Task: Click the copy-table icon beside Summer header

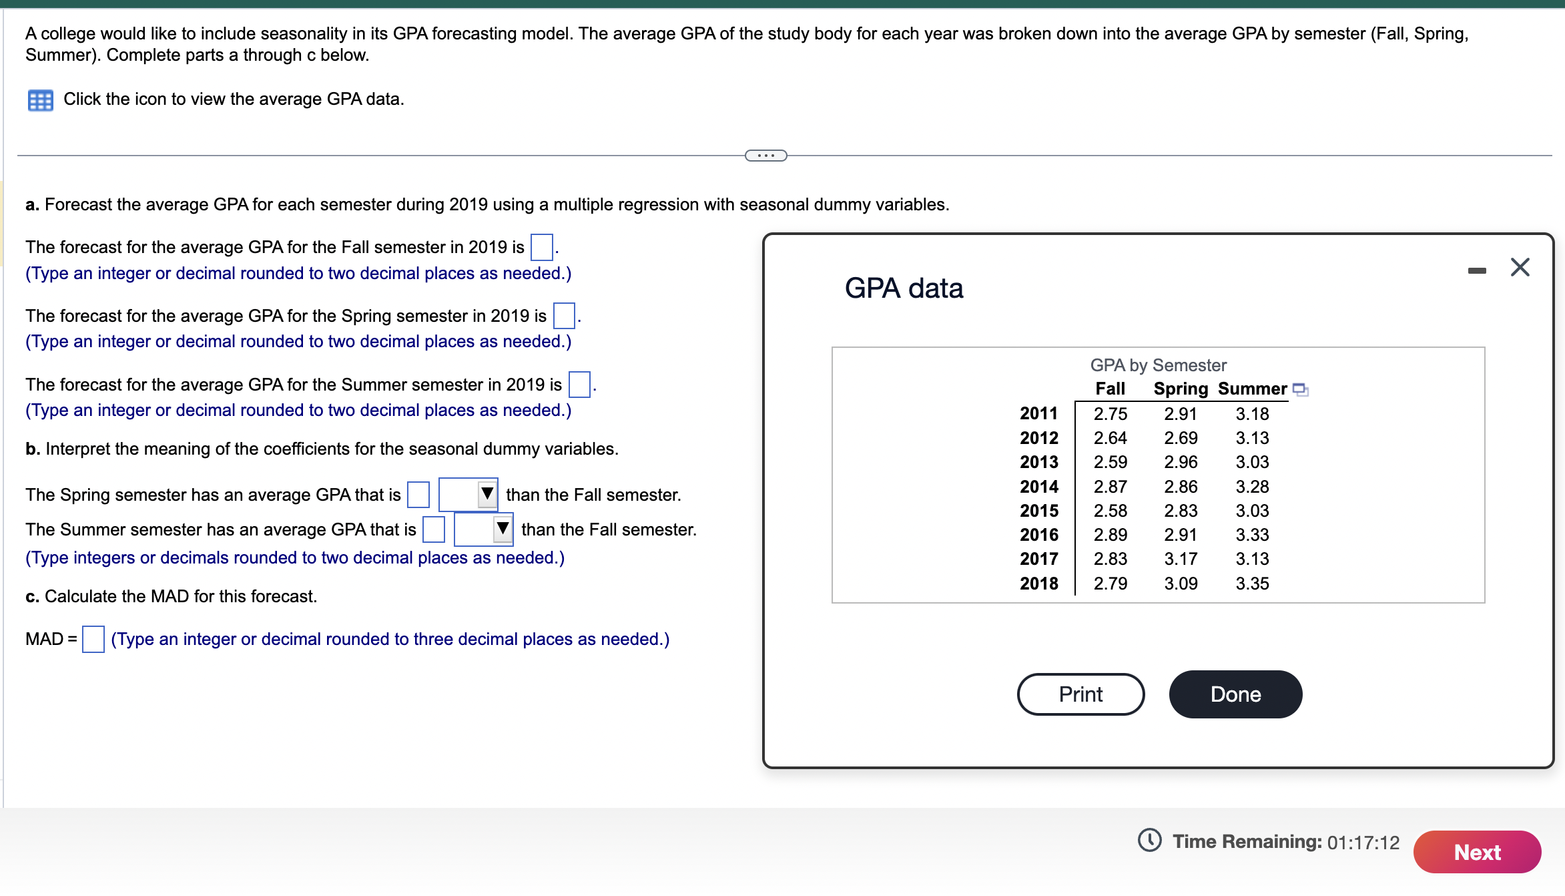Action: point(1300,389)
